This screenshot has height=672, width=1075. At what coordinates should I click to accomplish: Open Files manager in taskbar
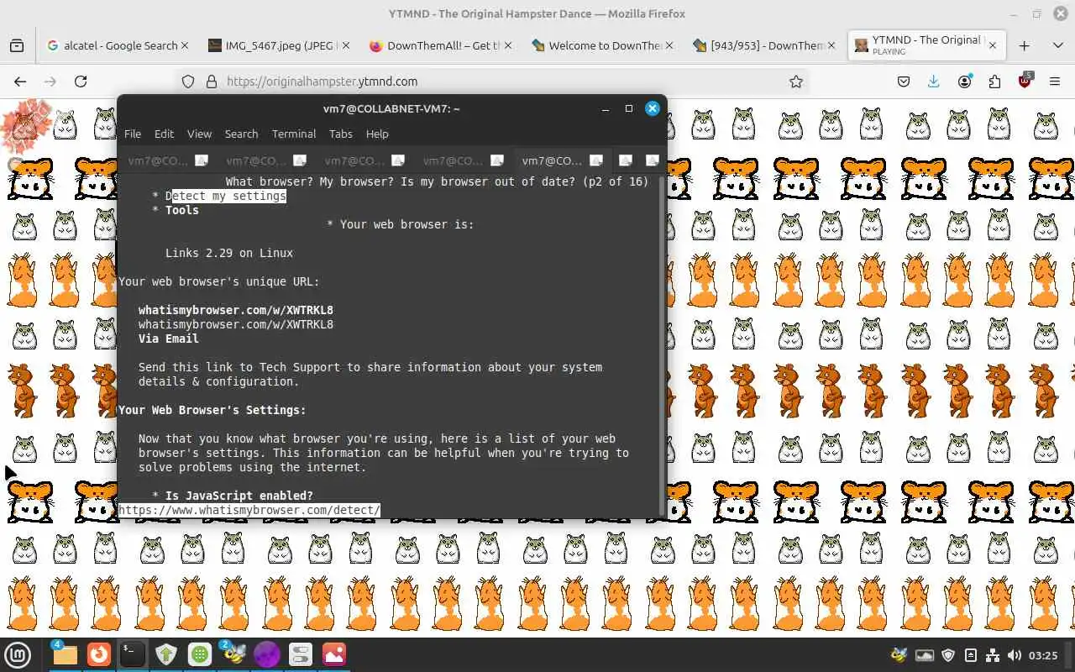(65, 654)
